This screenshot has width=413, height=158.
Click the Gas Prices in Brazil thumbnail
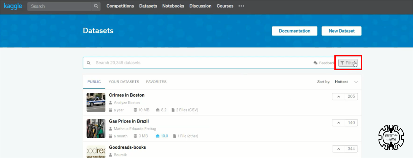96,129
